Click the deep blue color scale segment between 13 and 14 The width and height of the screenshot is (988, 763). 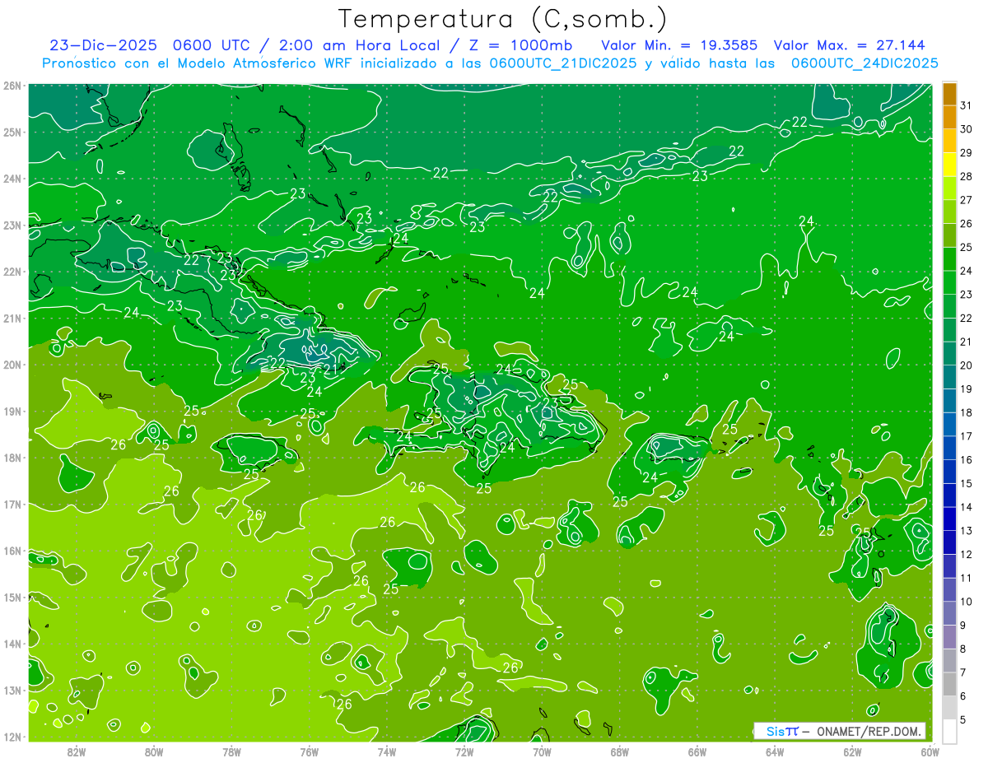point(949,519)
